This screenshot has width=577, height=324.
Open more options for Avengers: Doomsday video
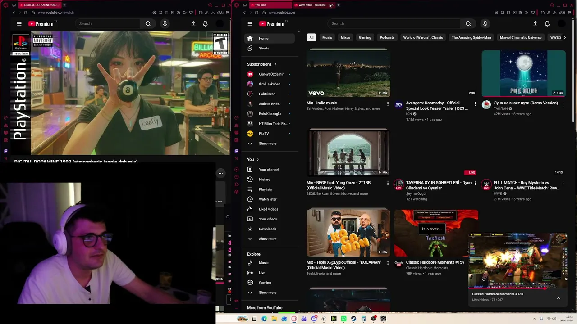point(475,104)
